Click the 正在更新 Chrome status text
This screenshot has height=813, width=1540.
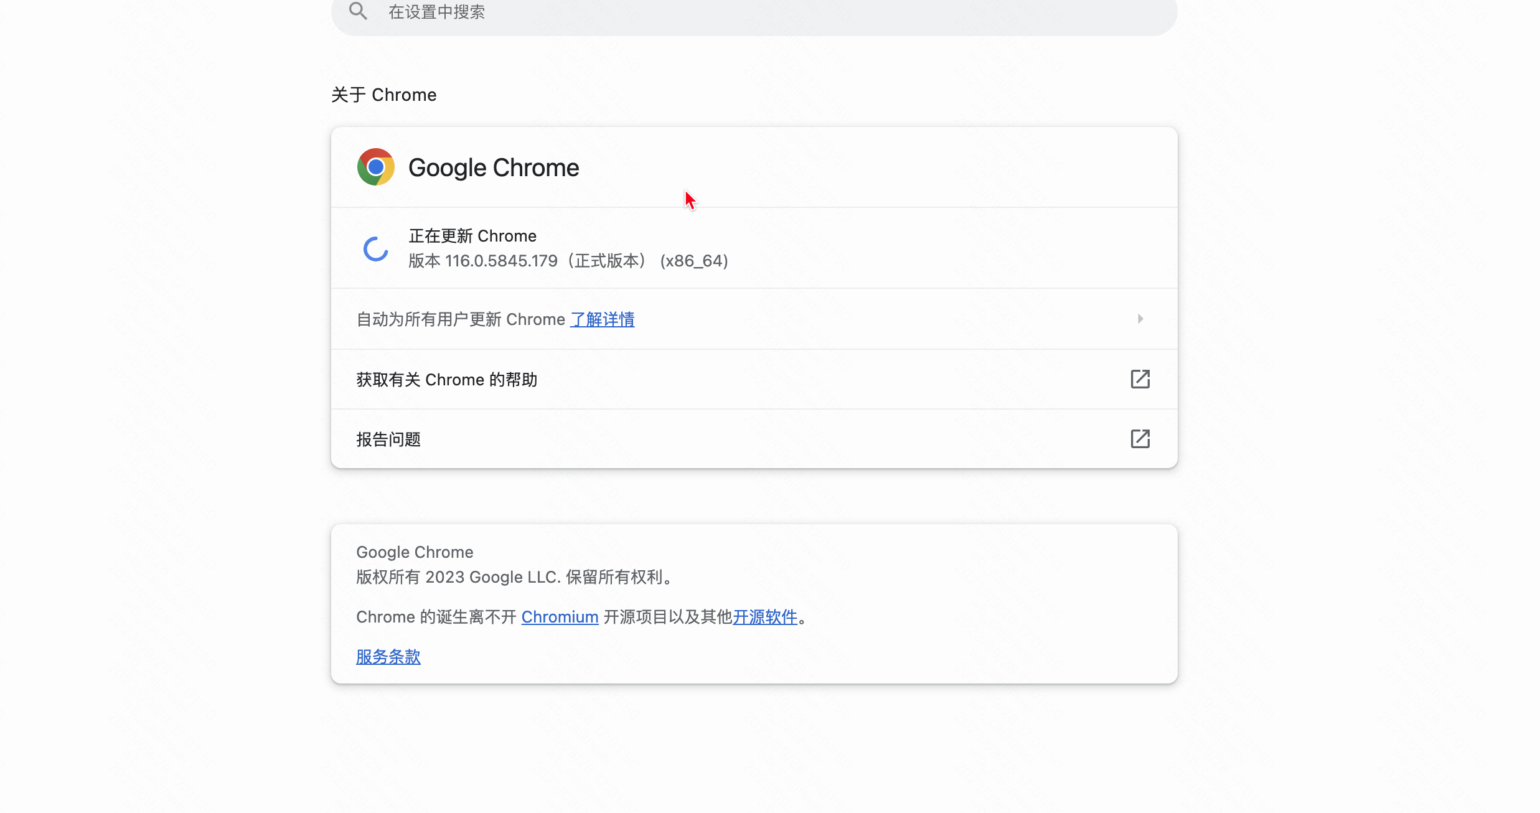click(x=472, y=235)
